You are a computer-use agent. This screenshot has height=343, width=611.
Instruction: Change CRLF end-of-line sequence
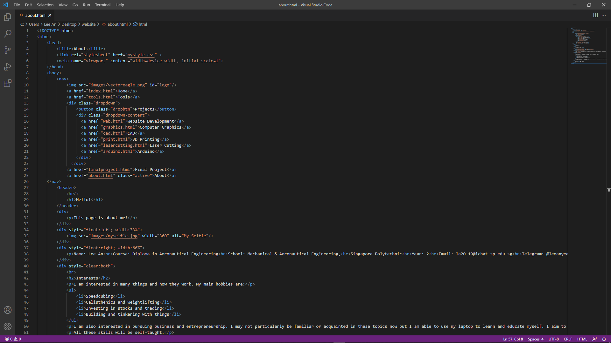pos(568,339)
